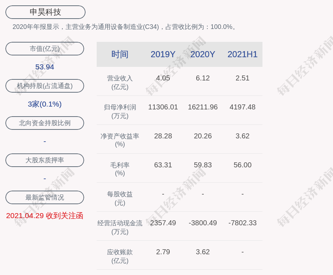Click receivables value 2.79
This screenshot has width=333, height=275.
tap(163, 252)
